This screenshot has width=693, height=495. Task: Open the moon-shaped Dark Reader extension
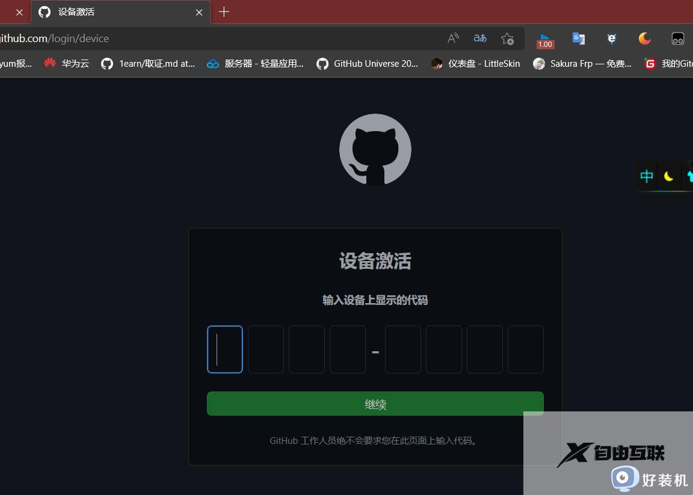(644, 38)
